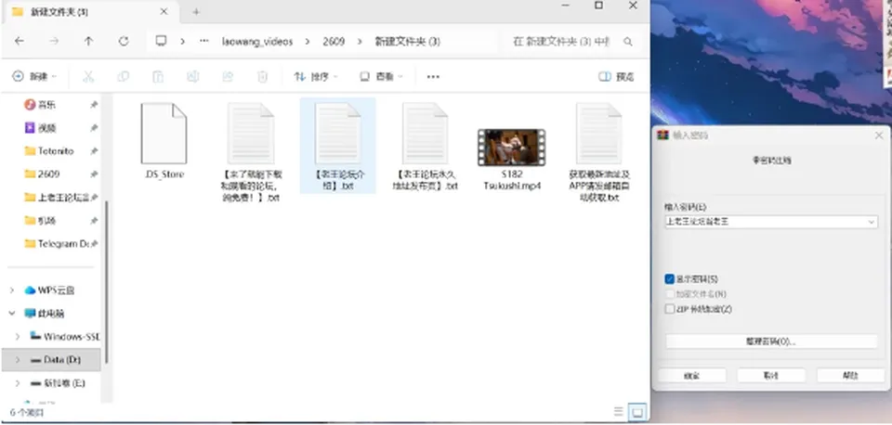Select the S182 Tsukushi.mp4 video thumbnail

511,148
